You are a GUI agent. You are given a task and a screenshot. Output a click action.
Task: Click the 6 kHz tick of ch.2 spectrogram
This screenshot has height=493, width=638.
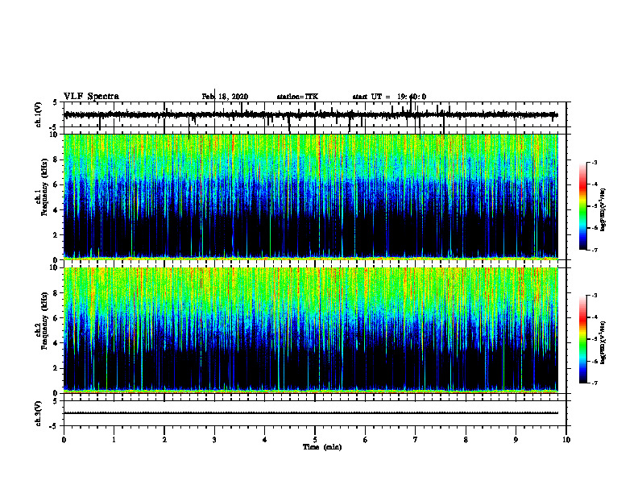[x=56, y=318]
